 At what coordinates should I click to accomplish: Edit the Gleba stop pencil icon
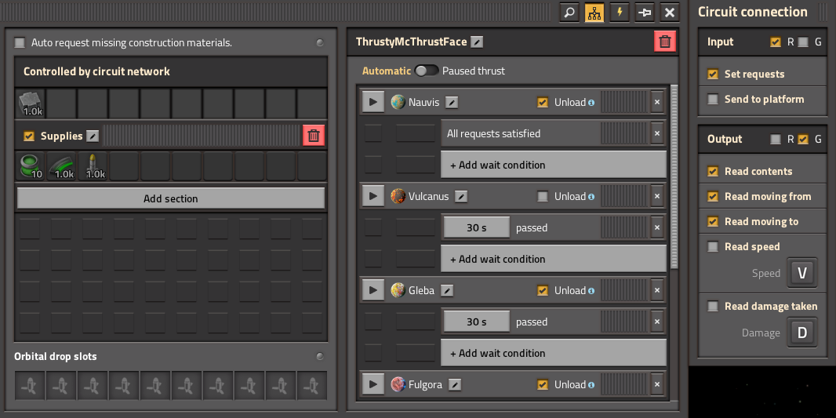[447, 291]
